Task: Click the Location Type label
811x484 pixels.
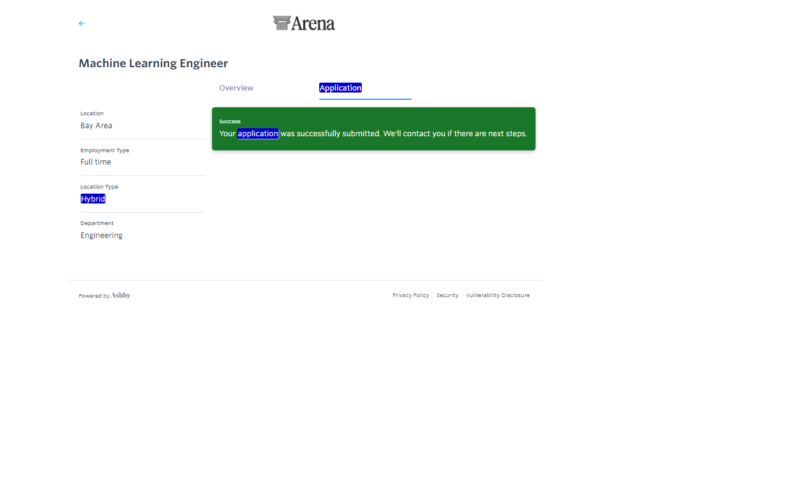Action: (x=99, y=187)
